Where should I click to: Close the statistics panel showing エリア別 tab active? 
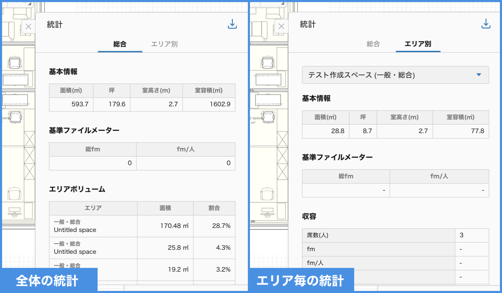click(282, 27)
